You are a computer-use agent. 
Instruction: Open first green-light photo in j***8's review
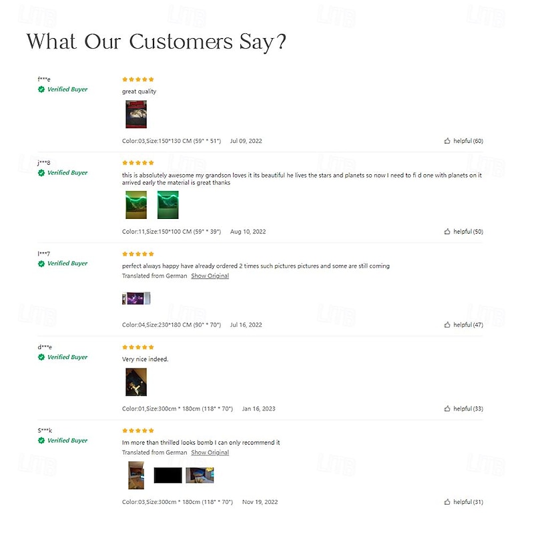click(136, 205)
